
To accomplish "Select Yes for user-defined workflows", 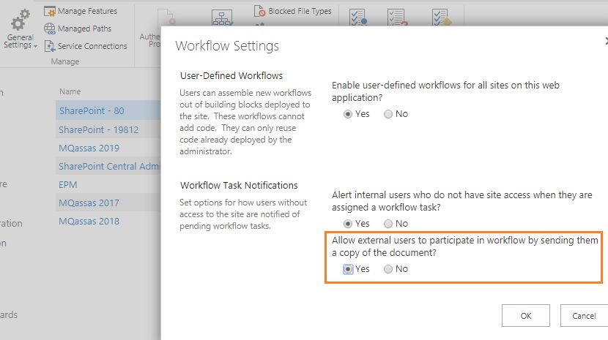I will pos(348,114).
